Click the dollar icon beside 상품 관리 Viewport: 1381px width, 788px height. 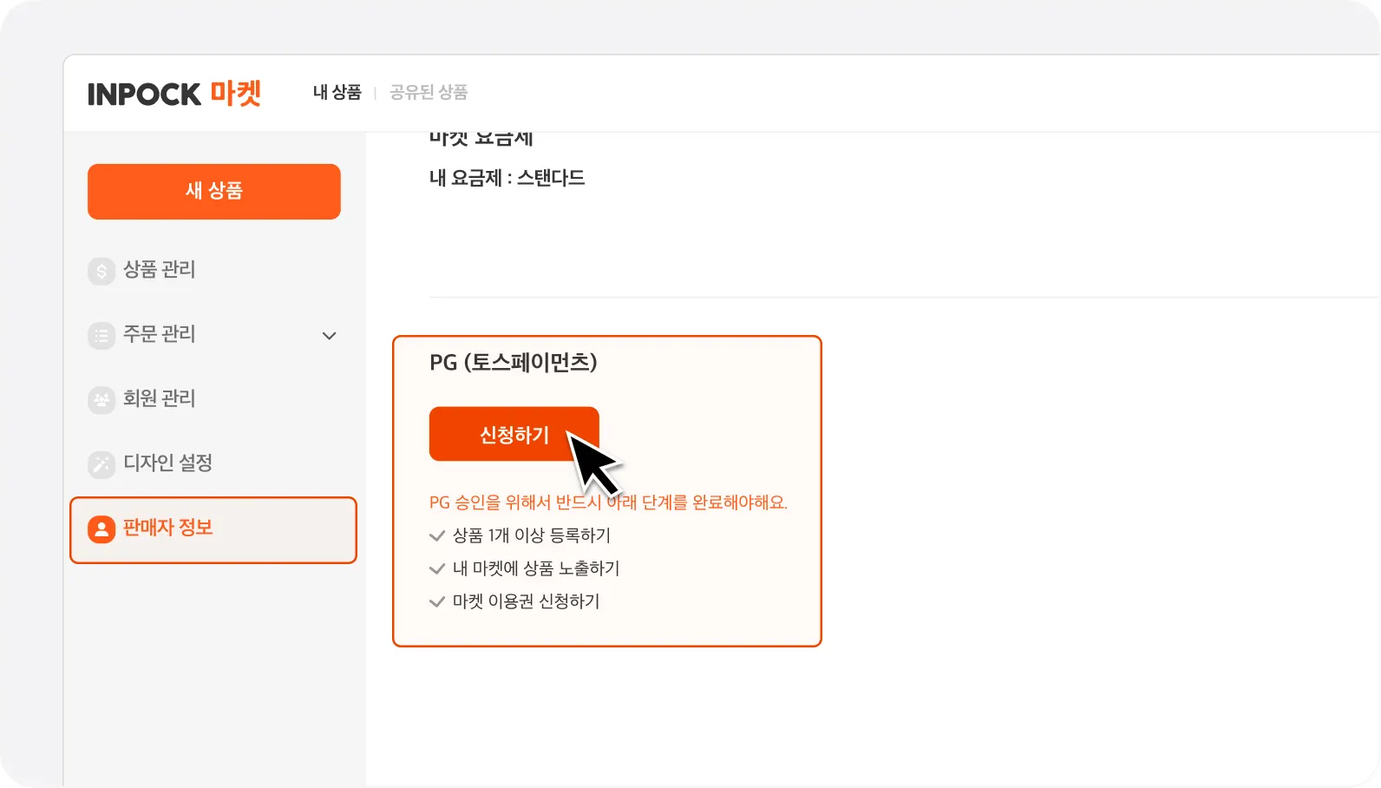pyautogui.click(x=101, y=271)
